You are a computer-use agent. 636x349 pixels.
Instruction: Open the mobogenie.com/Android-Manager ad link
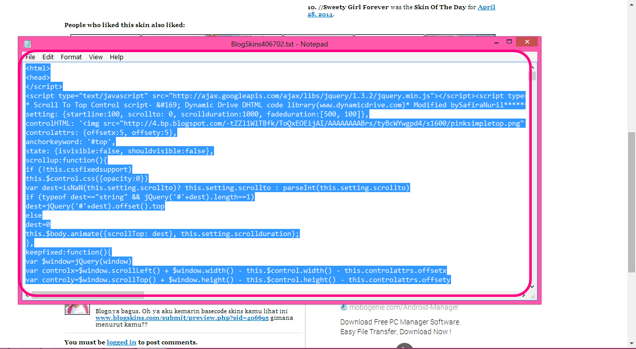pyautogui.click(x=404, y=307)
